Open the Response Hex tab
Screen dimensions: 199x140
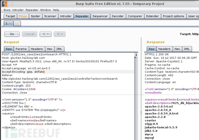pyautogui.click(x=177, y=49)
